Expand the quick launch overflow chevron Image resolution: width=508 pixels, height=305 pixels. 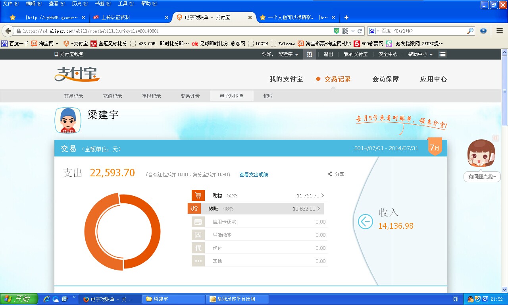74,297
